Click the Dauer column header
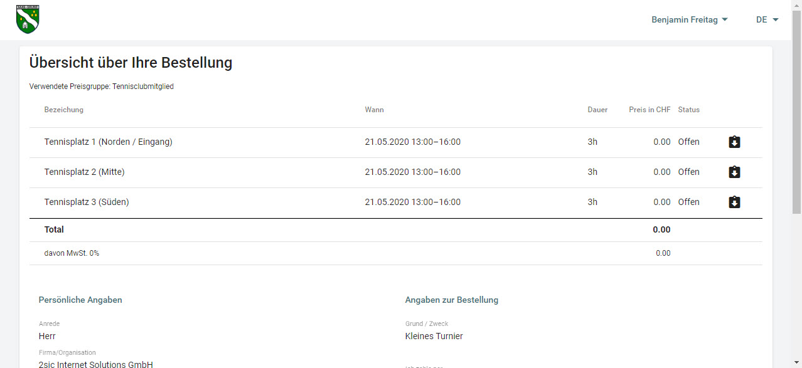802x368 pixels. point(597,110)
